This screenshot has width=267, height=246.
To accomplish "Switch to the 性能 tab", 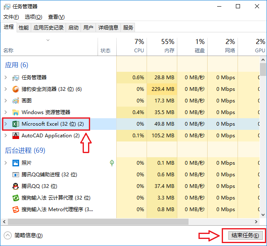I will [24, 27].
